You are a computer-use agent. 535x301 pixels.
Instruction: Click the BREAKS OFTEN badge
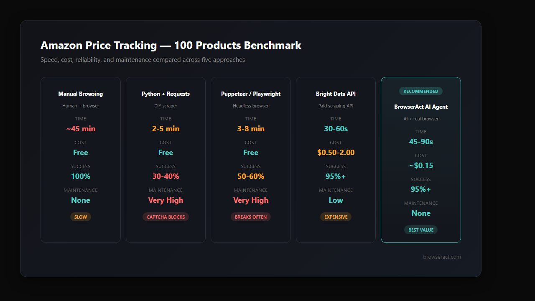pos(251,217)
